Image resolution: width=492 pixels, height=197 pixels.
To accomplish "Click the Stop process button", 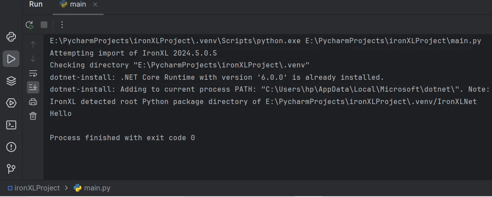I will 44,25.
